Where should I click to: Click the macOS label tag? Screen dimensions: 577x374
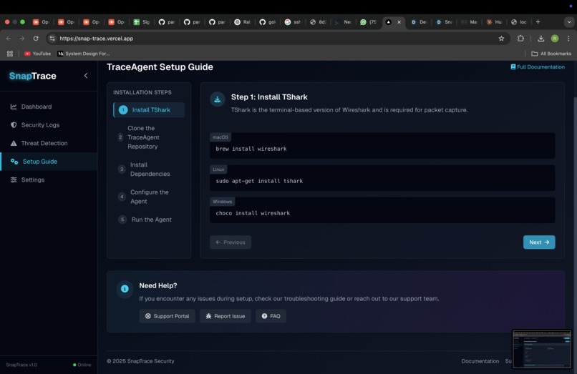[x=220, y=137]
